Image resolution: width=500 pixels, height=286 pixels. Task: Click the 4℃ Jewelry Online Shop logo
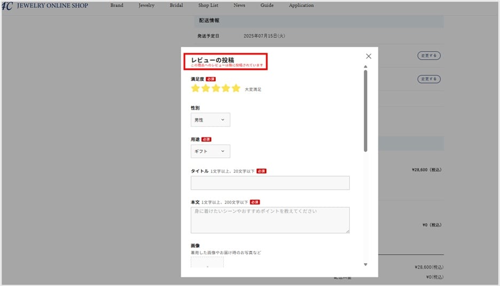point(45,5)
